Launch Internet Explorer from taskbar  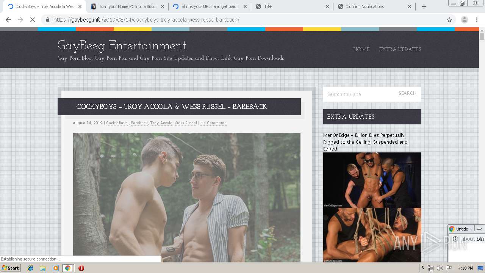(x=30, y=268)
